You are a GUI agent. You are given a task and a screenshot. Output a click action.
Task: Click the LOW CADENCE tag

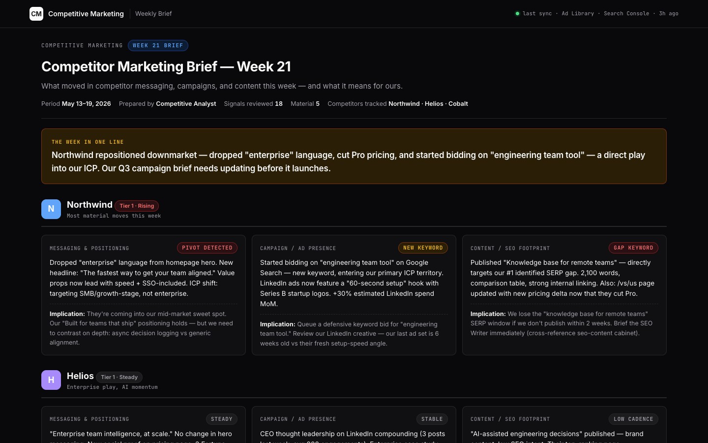point(633,419)
